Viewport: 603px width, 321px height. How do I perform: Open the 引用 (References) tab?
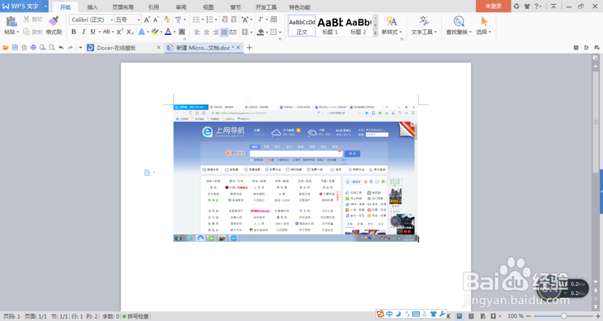pyautogui.click(x=153, y=7)
